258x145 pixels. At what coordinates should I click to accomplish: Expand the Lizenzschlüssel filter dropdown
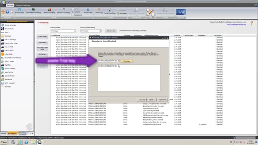pos(75,31)
